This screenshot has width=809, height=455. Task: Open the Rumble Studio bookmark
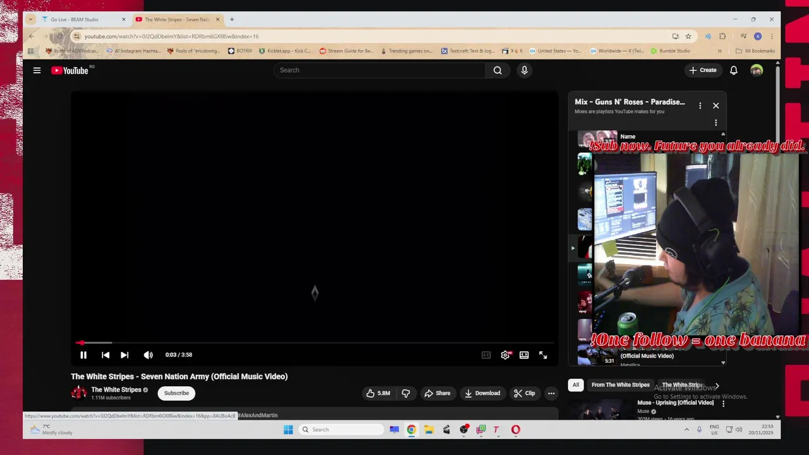pos(671,51)
